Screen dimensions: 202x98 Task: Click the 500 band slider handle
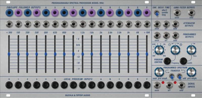point(46,54)
